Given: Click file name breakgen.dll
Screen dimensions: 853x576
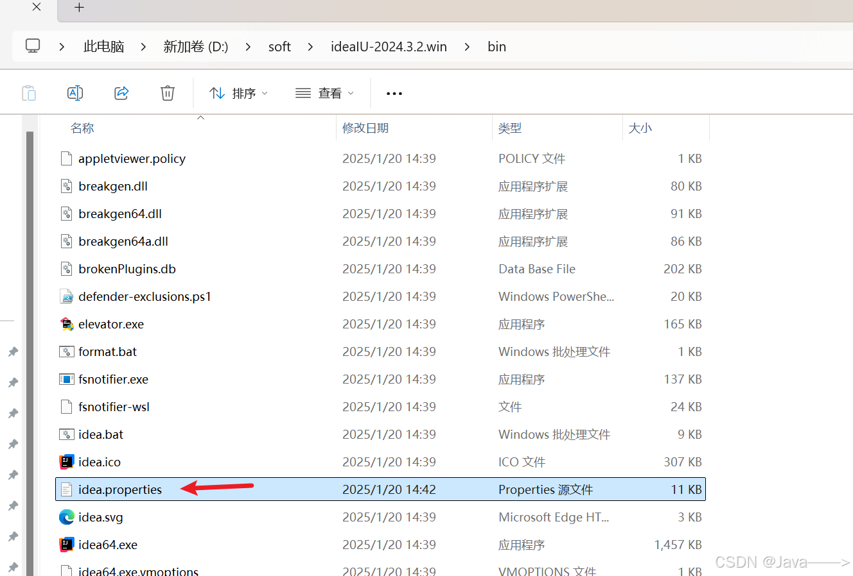Looking at the screenshot, I should (x=113, y=186).
